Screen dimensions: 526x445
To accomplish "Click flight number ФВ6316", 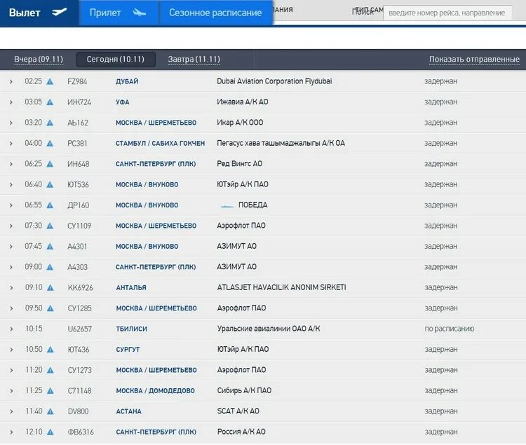I will point(81,432).
